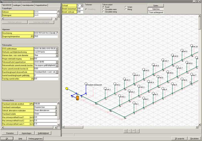Screen dimensions: 202x141
Task: Choose Circulatie warm variant
Action: click(x=103, y=9)
